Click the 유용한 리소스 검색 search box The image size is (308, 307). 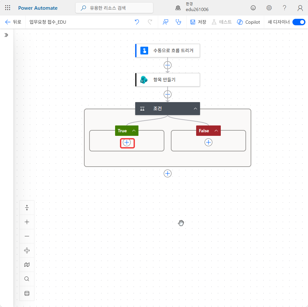coord(114,8)
